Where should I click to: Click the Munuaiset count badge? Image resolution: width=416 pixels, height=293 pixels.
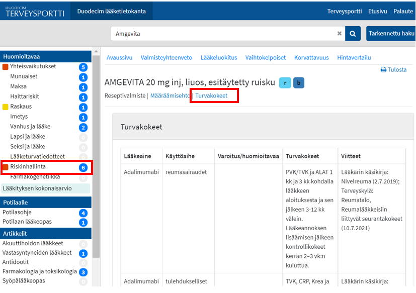coord(84,77)
